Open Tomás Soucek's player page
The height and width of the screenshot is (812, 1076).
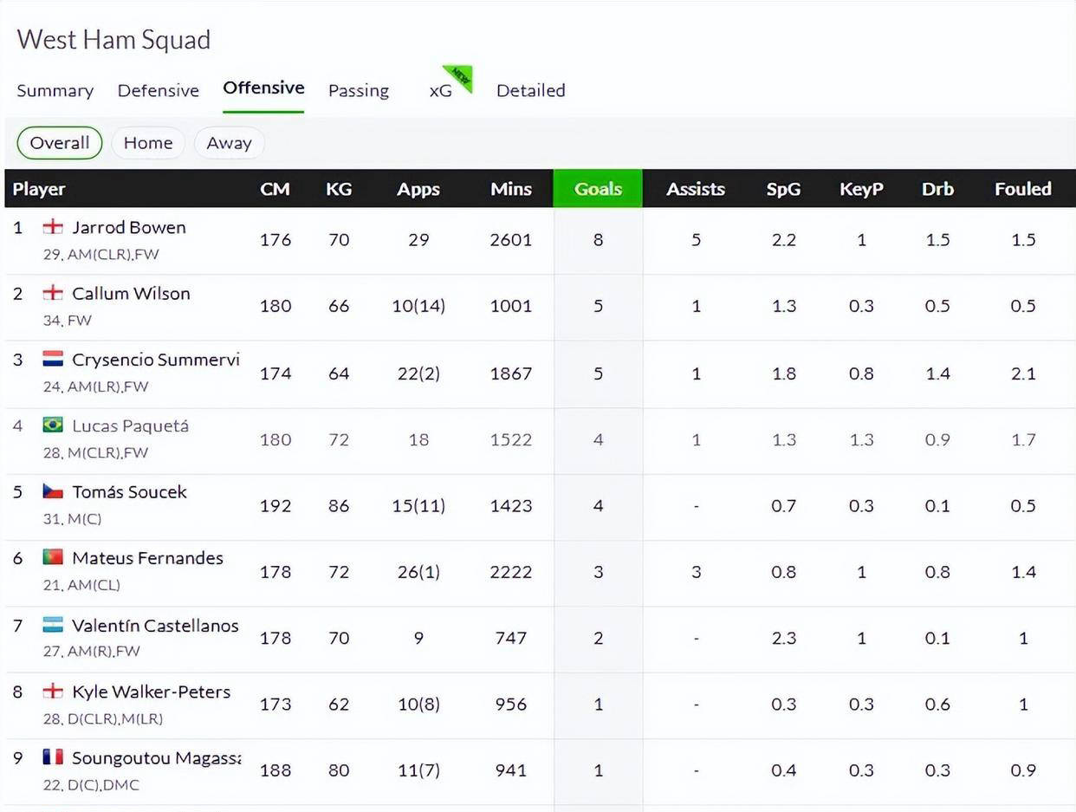[129, 492]
